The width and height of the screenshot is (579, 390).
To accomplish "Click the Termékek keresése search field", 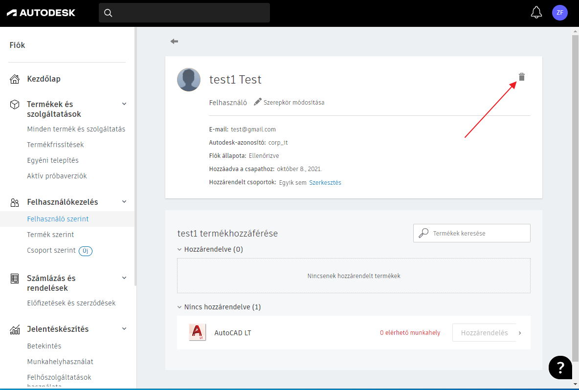I will coord(477,233).
